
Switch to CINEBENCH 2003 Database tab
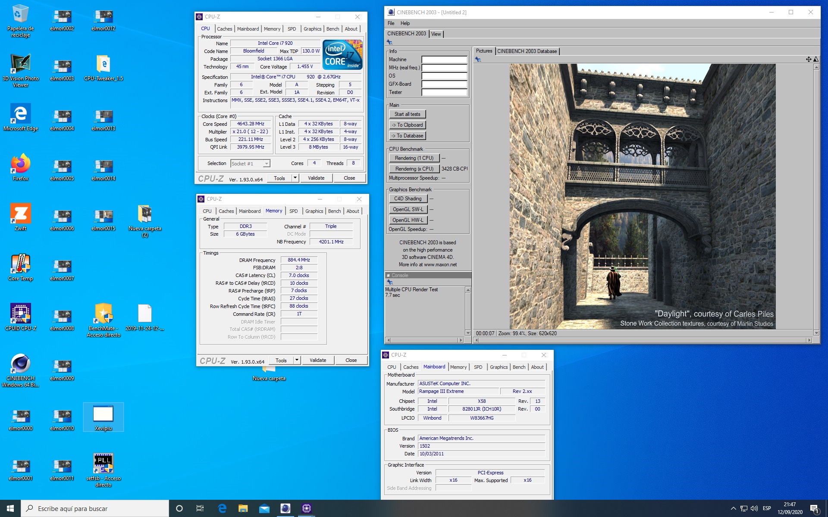tap(527, 51)
